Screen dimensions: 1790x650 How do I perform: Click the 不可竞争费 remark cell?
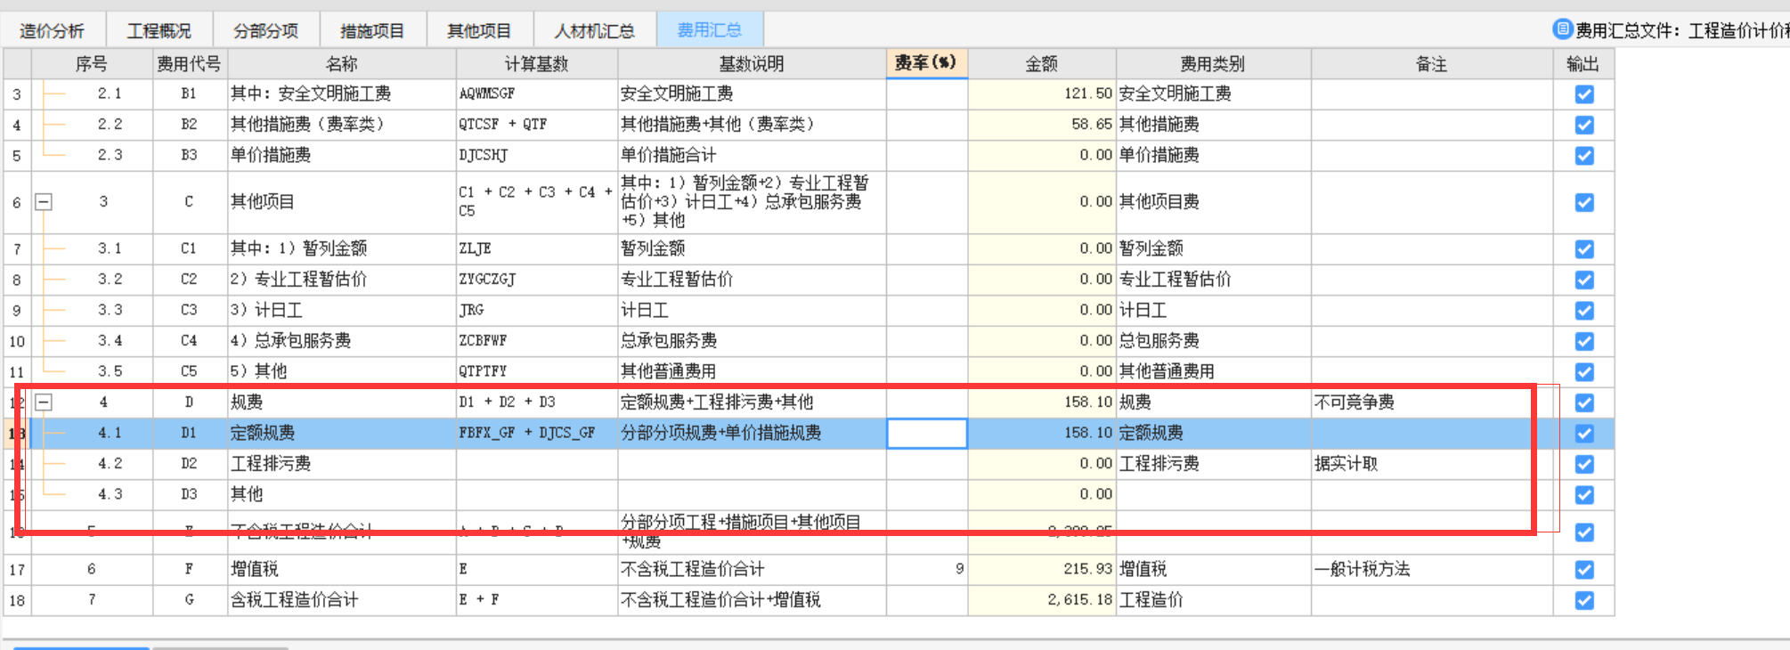tap(1431, 402)
